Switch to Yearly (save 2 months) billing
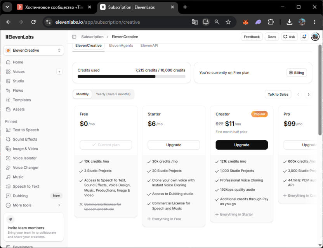The width and height of the screenshot is (323, 248). coord(113,94)
